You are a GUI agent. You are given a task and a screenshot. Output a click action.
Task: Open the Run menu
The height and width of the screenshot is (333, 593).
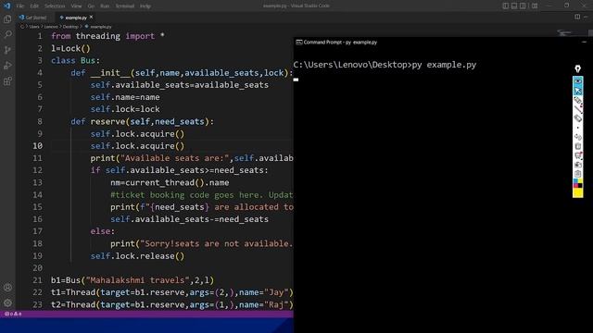click(x=105, y=6)
